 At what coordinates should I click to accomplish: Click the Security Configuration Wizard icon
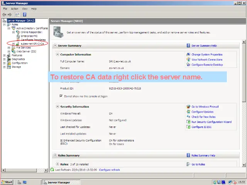pos(188,122)
